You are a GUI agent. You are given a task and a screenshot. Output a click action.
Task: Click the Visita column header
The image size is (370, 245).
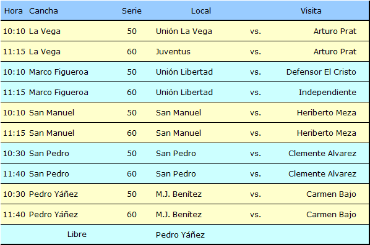(x=311, y=11)
